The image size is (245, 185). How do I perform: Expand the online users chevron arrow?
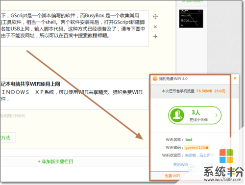[x=216, y=115]
